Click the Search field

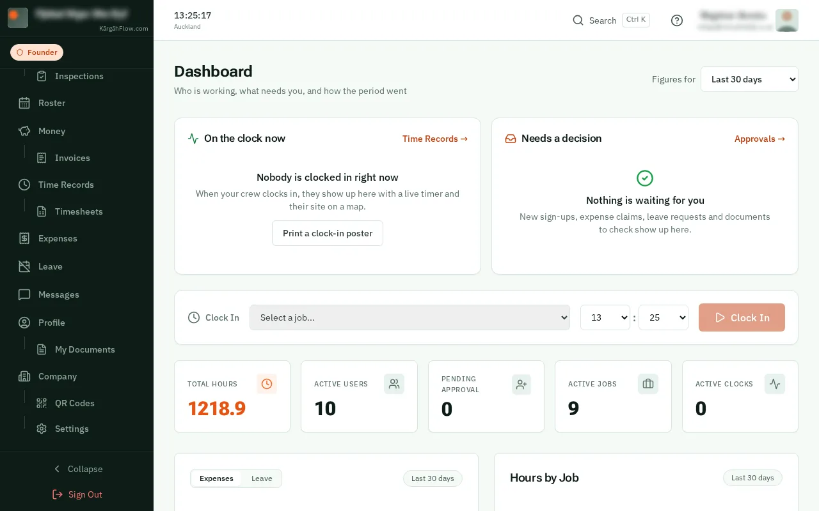tap(611, 20)
